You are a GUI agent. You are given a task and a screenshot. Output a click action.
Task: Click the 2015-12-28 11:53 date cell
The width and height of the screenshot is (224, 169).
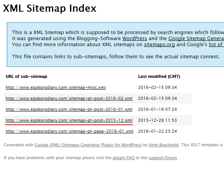coord(157,120)
